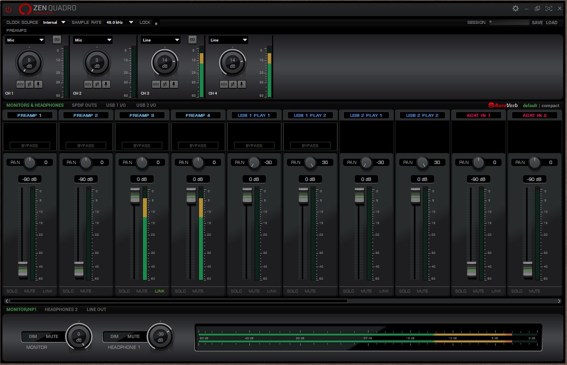Viewport: 567px width, 365px height.
Task: Toggle DIM on Monitor output
Action: coord(33,336)
